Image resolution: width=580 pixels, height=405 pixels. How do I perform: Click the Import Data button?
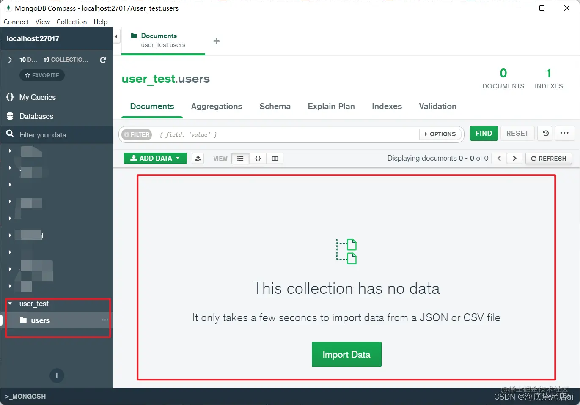(x=346, y=354)
